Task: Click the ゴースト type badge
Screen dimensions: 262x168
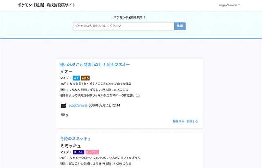Action: tap(79, 152)
